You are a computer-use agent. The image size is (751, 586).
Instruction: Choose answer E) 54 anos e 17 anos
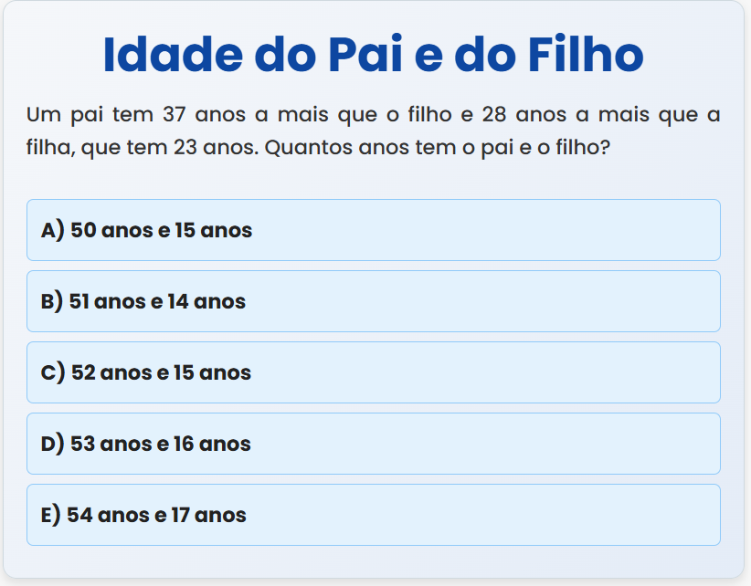pos(373,515)
